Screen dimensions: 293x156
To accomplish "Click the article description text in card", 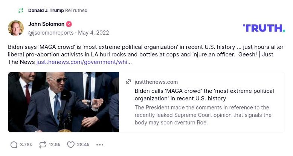I will point(203,115).
